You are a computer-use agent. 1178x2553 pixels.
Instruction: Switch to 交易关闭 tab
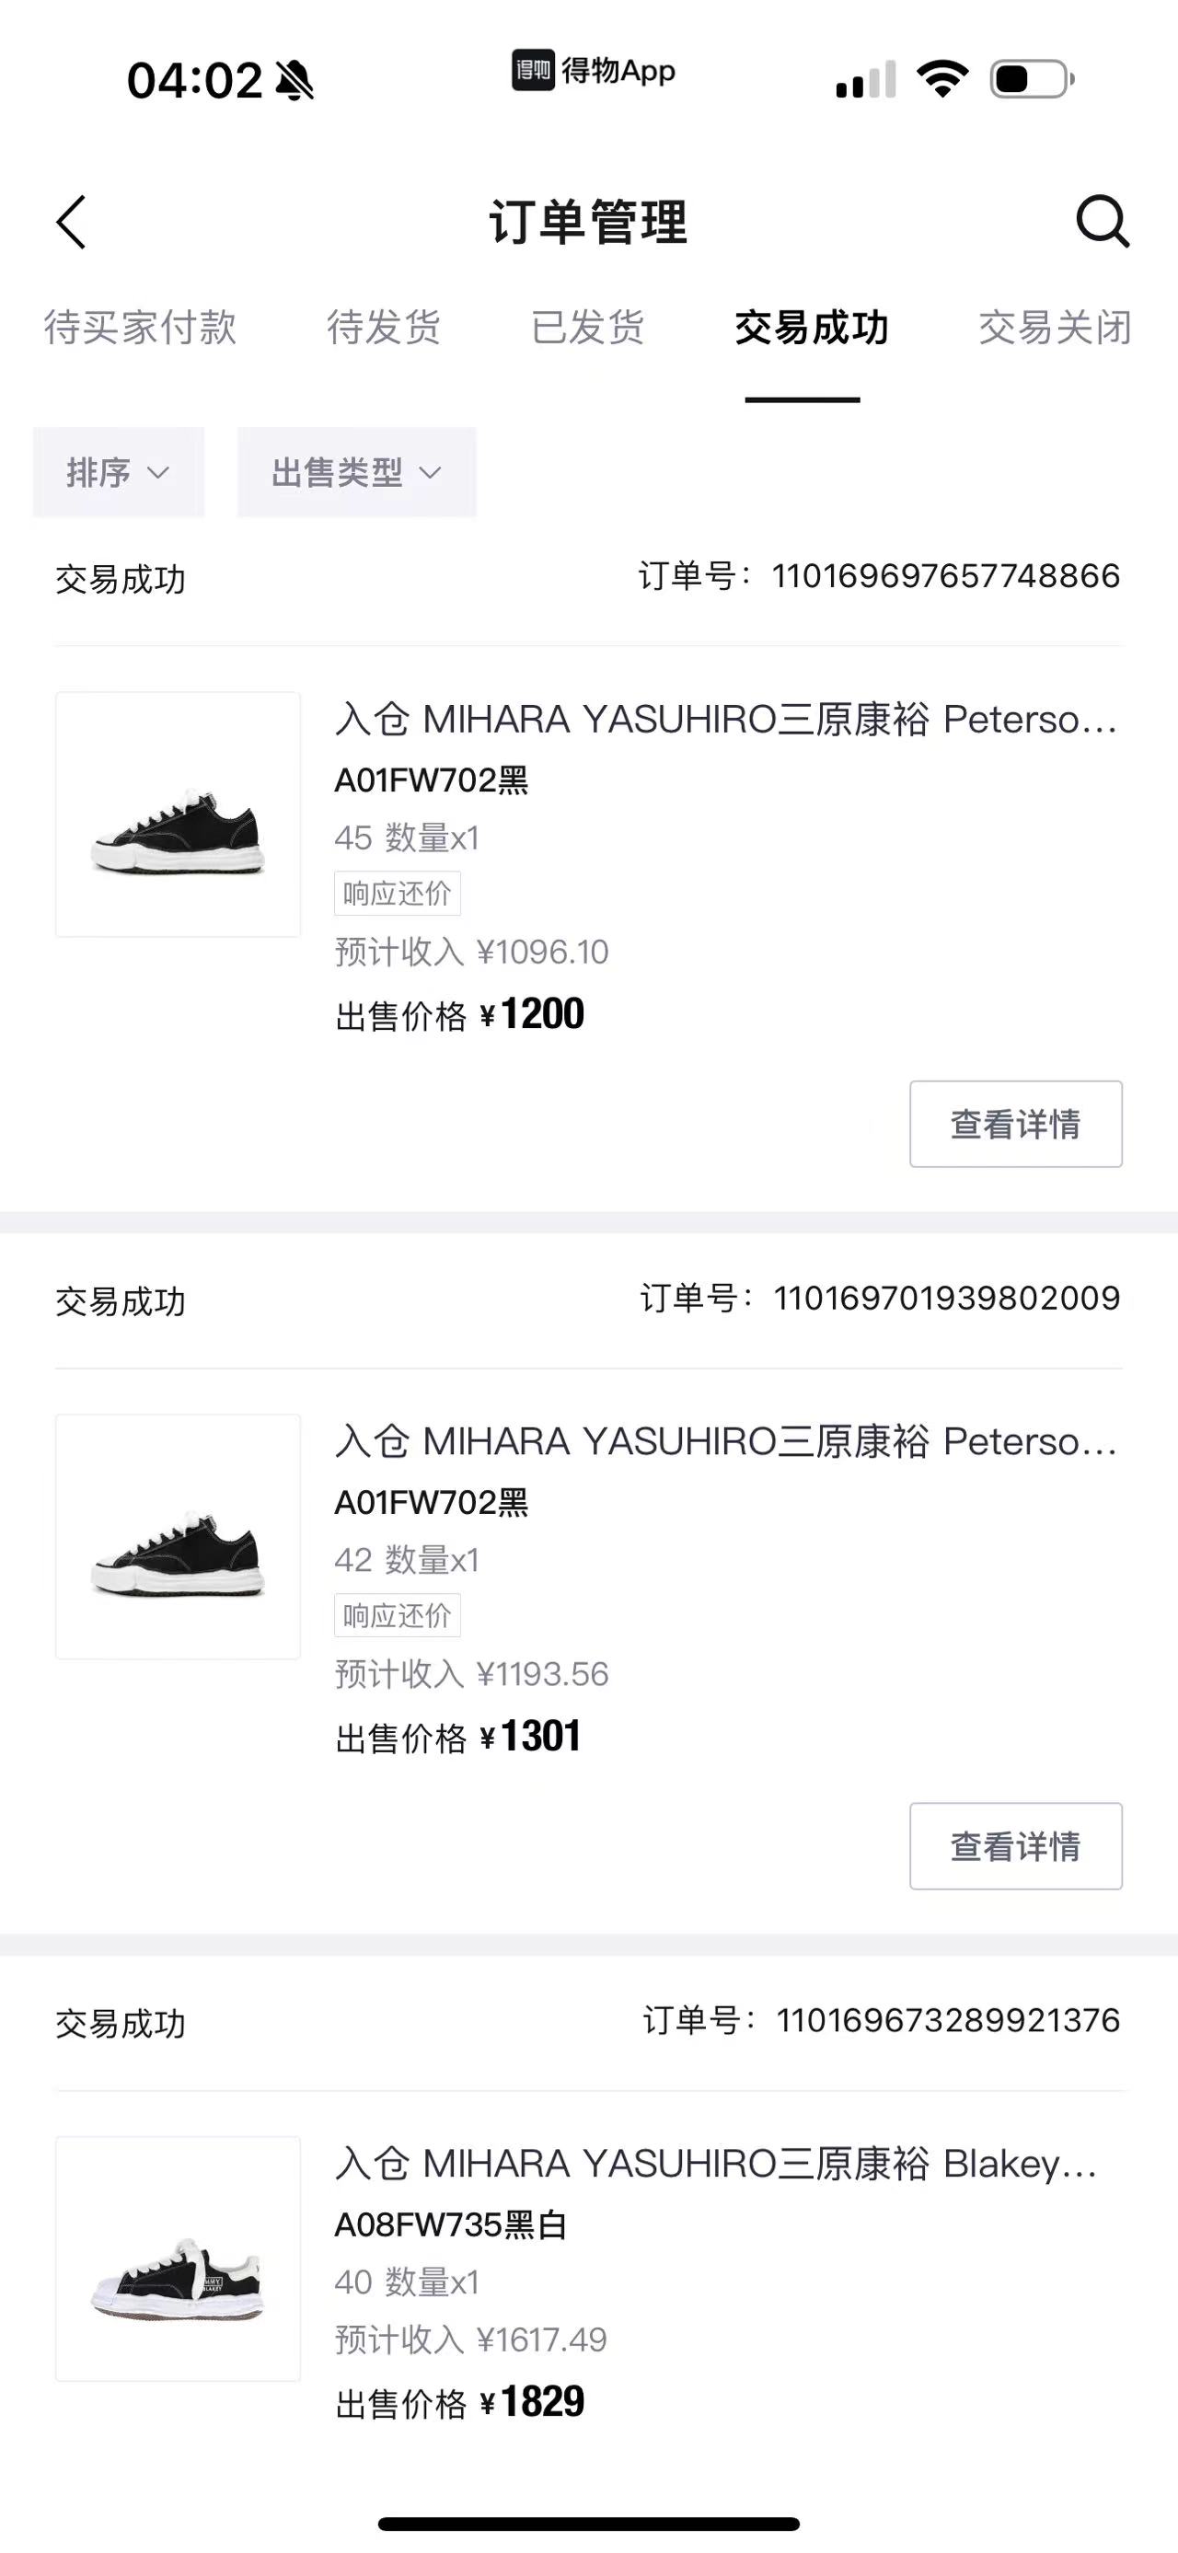click(x=1056, y=327)
